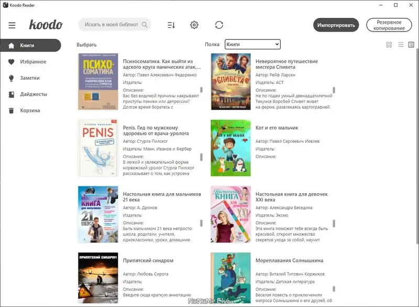
Task: Click description scrollbar of Психосоматика
Action: click(201, 90)
